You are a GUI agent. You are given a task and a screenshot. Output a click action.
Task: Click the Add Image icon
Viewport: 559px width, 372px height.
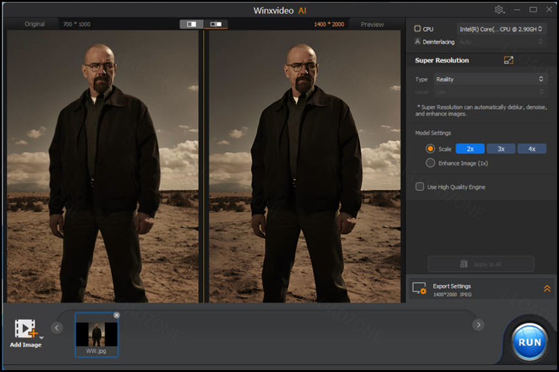coord(25,329)
